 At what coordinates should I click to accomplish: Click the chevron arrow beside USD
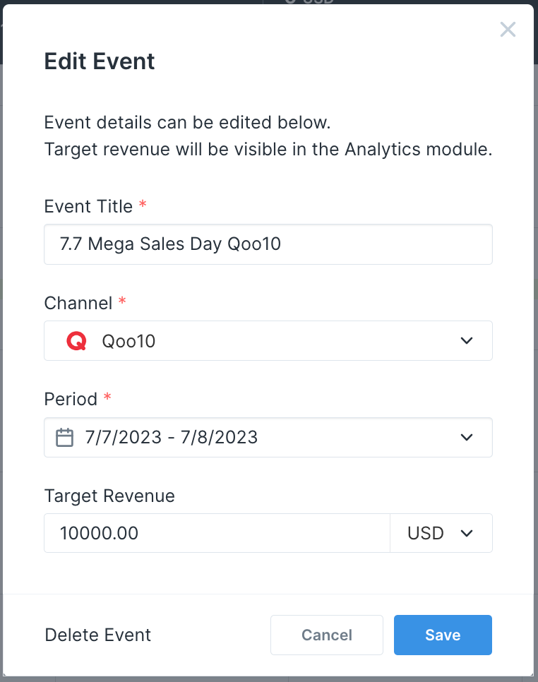click(x=467, y=533)
